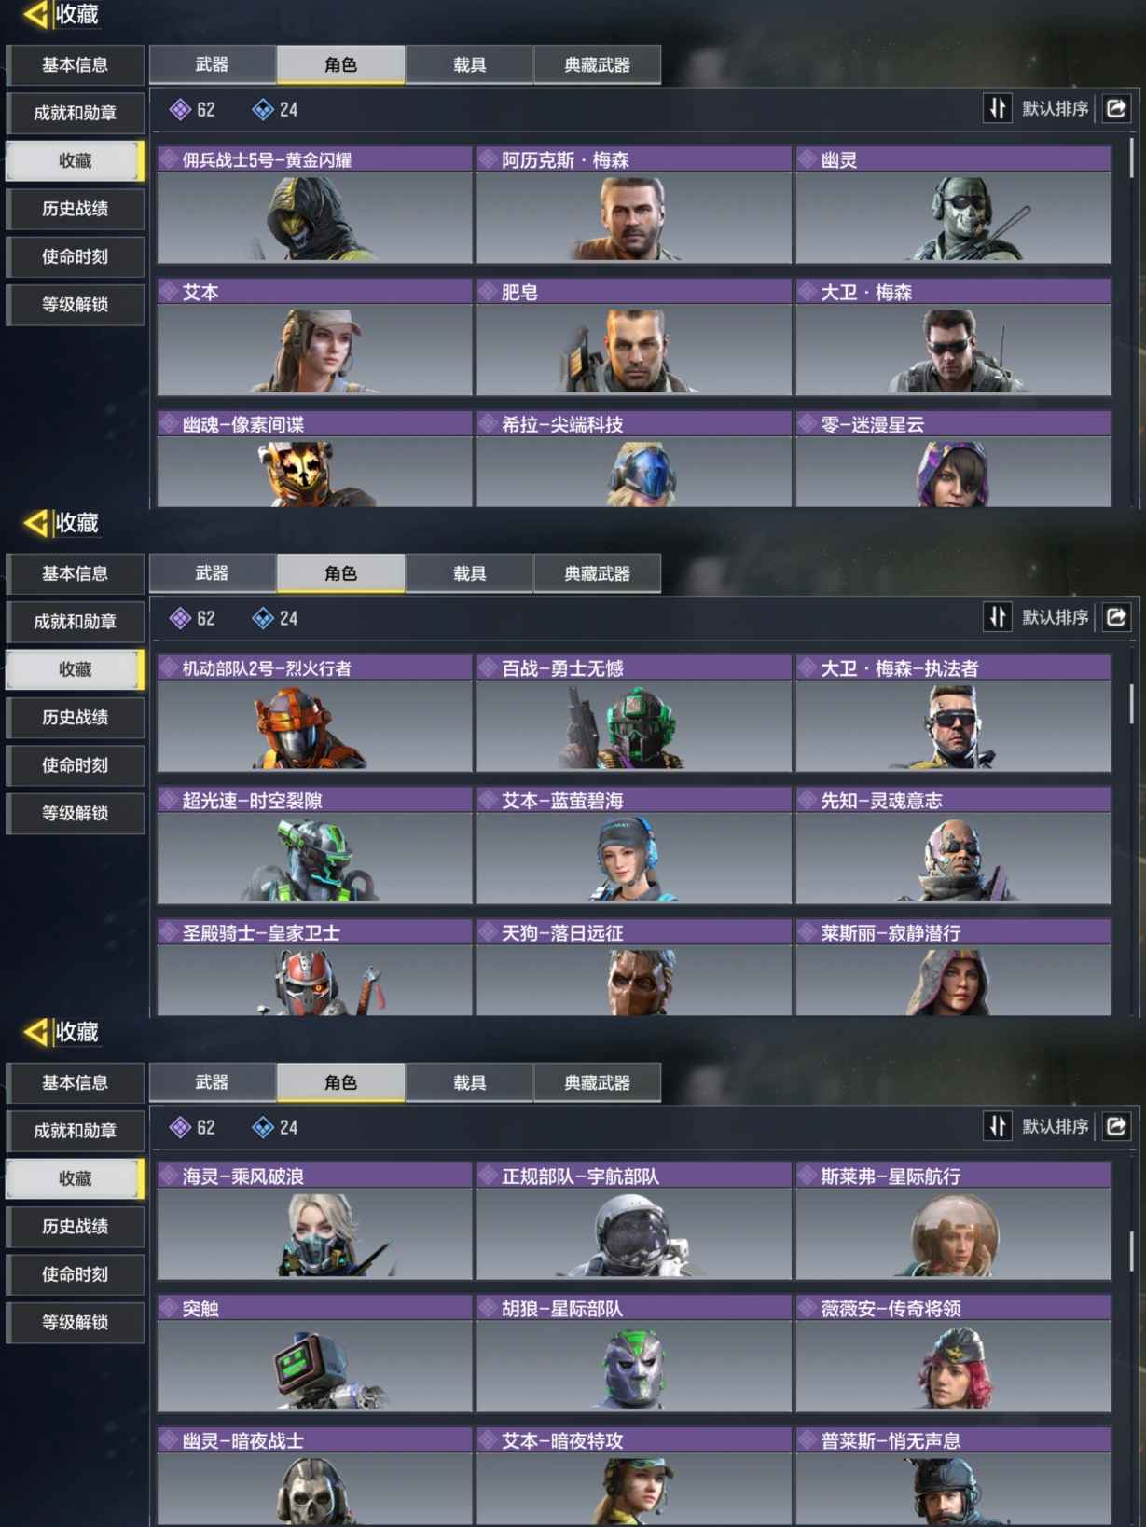Select the 佣兵战士5号-黄金闪耀 character card

click(x=315, y=204)
